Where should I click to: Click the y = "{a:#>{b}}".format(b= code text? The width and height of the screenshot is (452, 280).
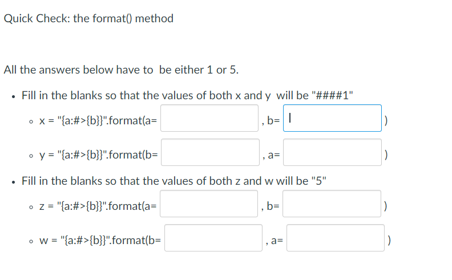pyautogui.click(x=99, y=155)
